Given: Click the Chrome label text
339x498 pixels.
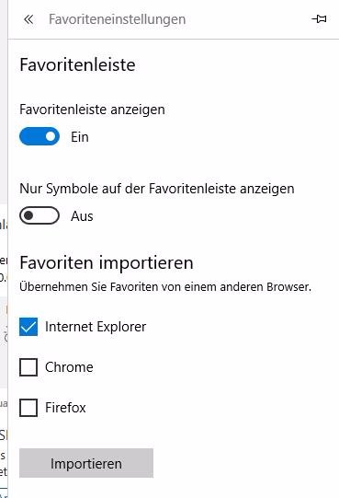Looking at the screenshot, I should 69,367.
